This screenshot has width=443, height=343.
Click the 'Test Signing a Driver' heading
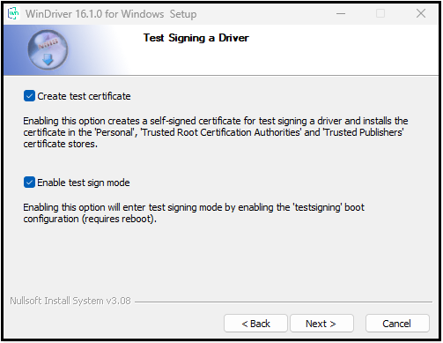[x=196, y=38]
